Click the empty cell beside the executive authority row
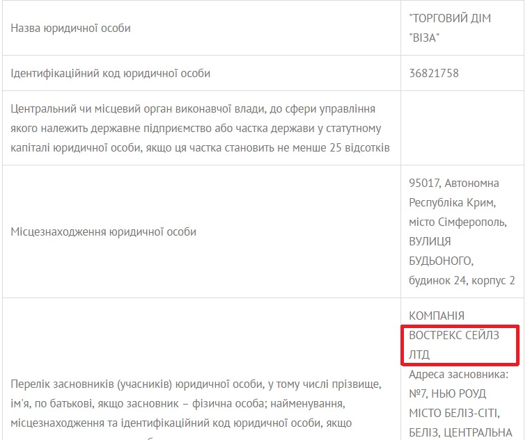 point(462,128)
